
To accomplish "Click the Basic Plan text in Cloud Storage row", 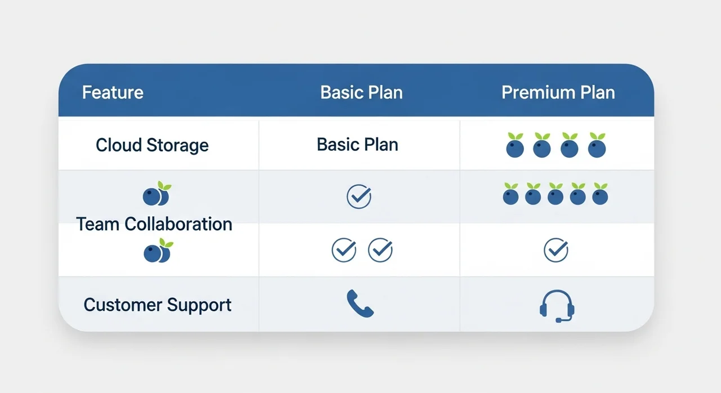I will (x=358, y=144).
